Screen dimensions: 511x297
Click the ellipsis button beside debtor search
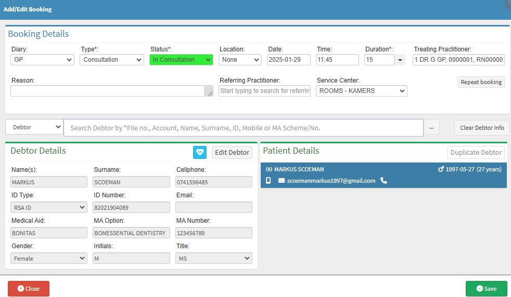pyautogui.click(x=431, y=128)
